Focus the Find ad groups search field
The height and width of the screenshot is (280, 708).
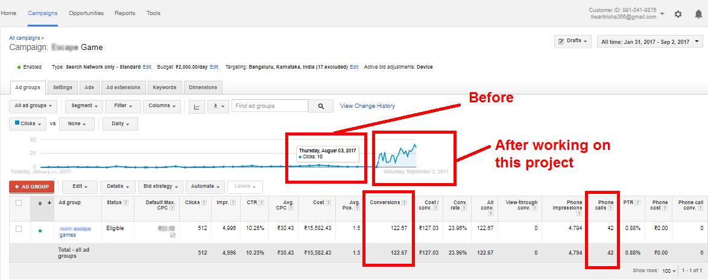pos(270,106)
